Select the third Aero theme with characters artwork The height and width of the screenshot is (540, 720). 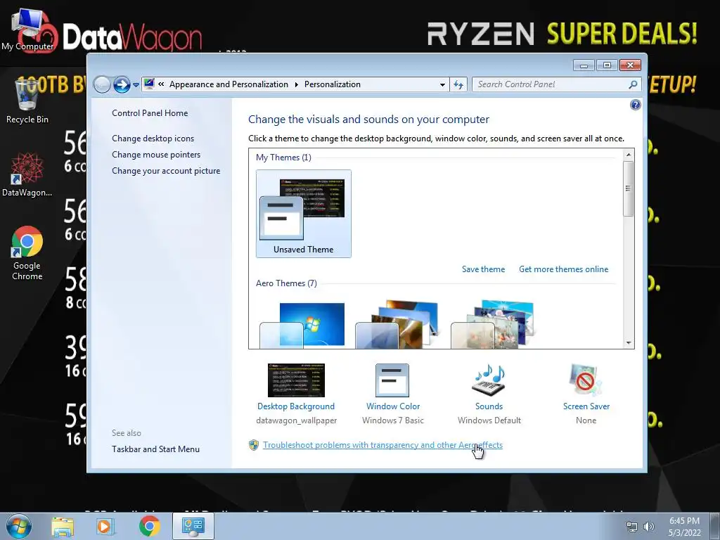[x=493, y=325]
